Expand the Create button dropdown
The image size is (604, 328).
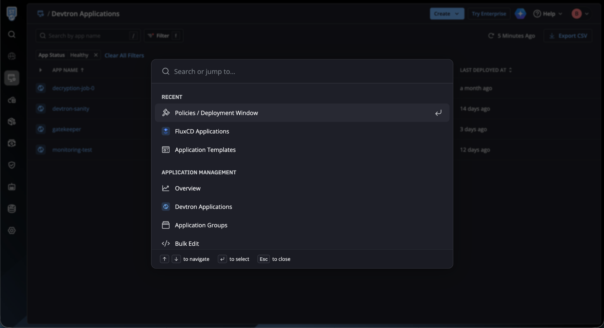(457, 14)
